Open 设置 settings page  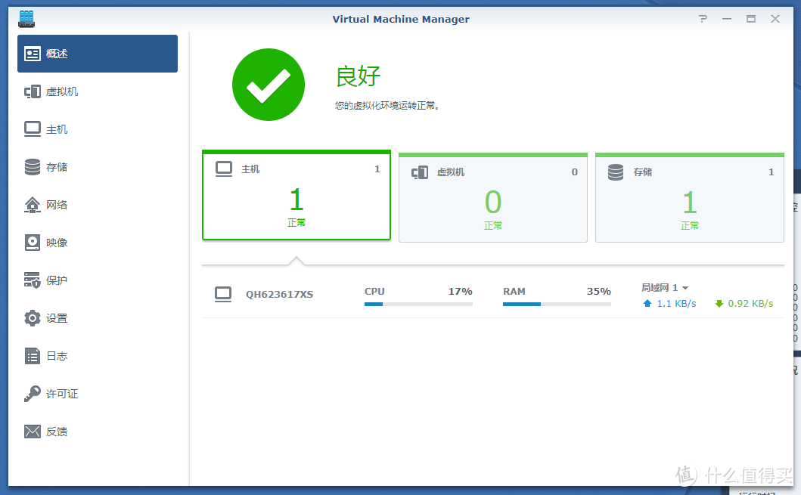(97, 318)
